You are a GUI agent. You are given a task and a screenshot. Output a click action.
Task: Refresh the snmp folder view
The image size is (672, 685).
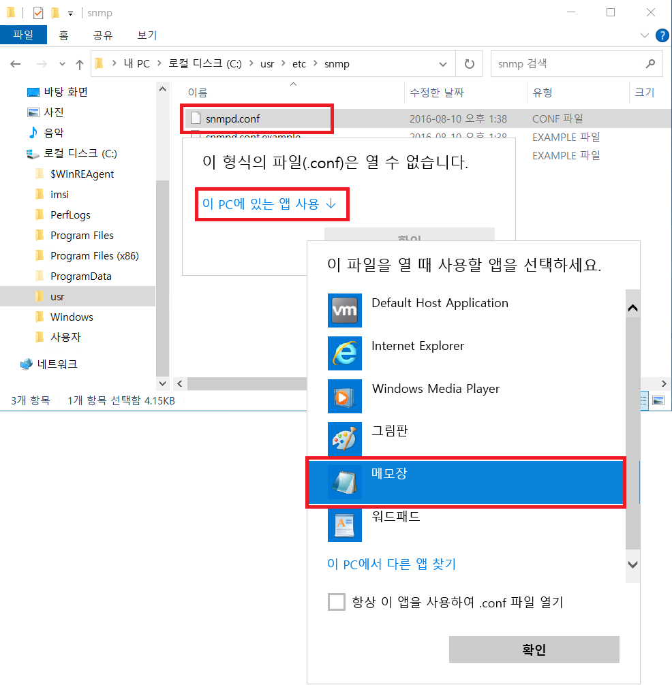click(x=469, y=64)
